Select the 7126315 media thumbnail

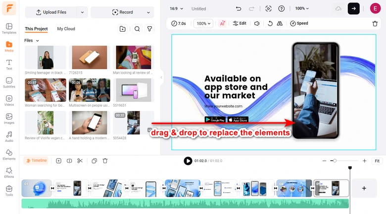(x=90, y=57)
